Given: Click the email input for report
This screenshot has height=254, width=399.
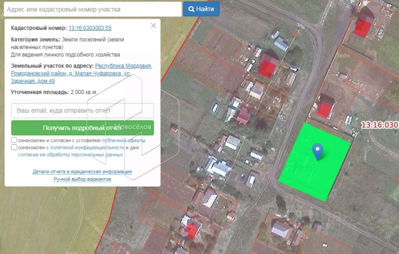Looking at the screenshot, I should point(83,110).
